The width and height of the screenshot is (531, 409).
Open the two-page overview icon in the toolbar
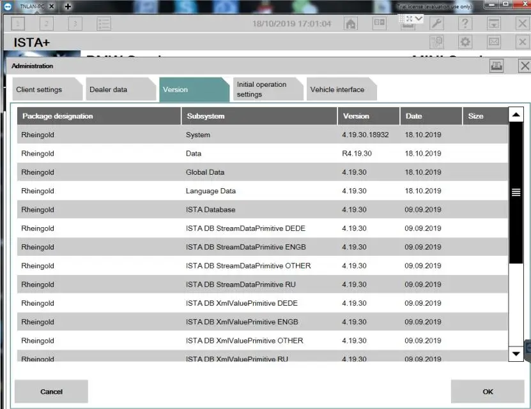point(380,24)
